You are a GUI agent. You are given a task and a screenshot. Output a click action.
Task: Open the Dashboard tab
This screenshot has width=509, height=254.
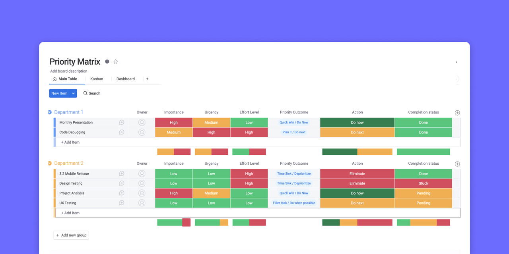(x=125, y=79)
